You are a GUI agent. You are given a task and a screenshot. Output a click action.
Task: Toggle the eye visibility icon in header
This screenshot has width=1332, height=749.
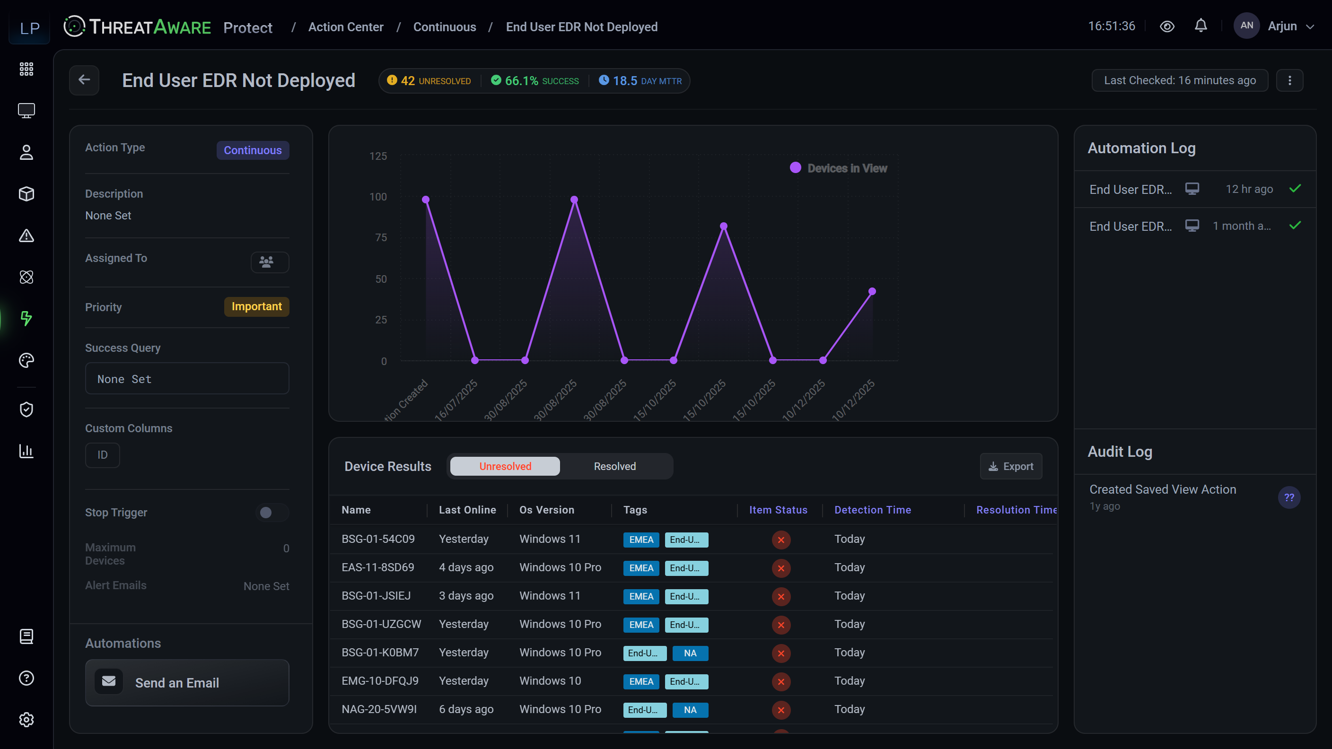click(x=1167, y=26)
